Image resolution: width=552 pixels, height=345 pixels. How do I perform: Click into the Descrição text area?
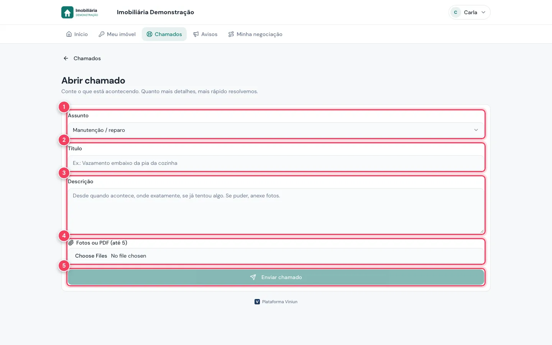[276, 211]
